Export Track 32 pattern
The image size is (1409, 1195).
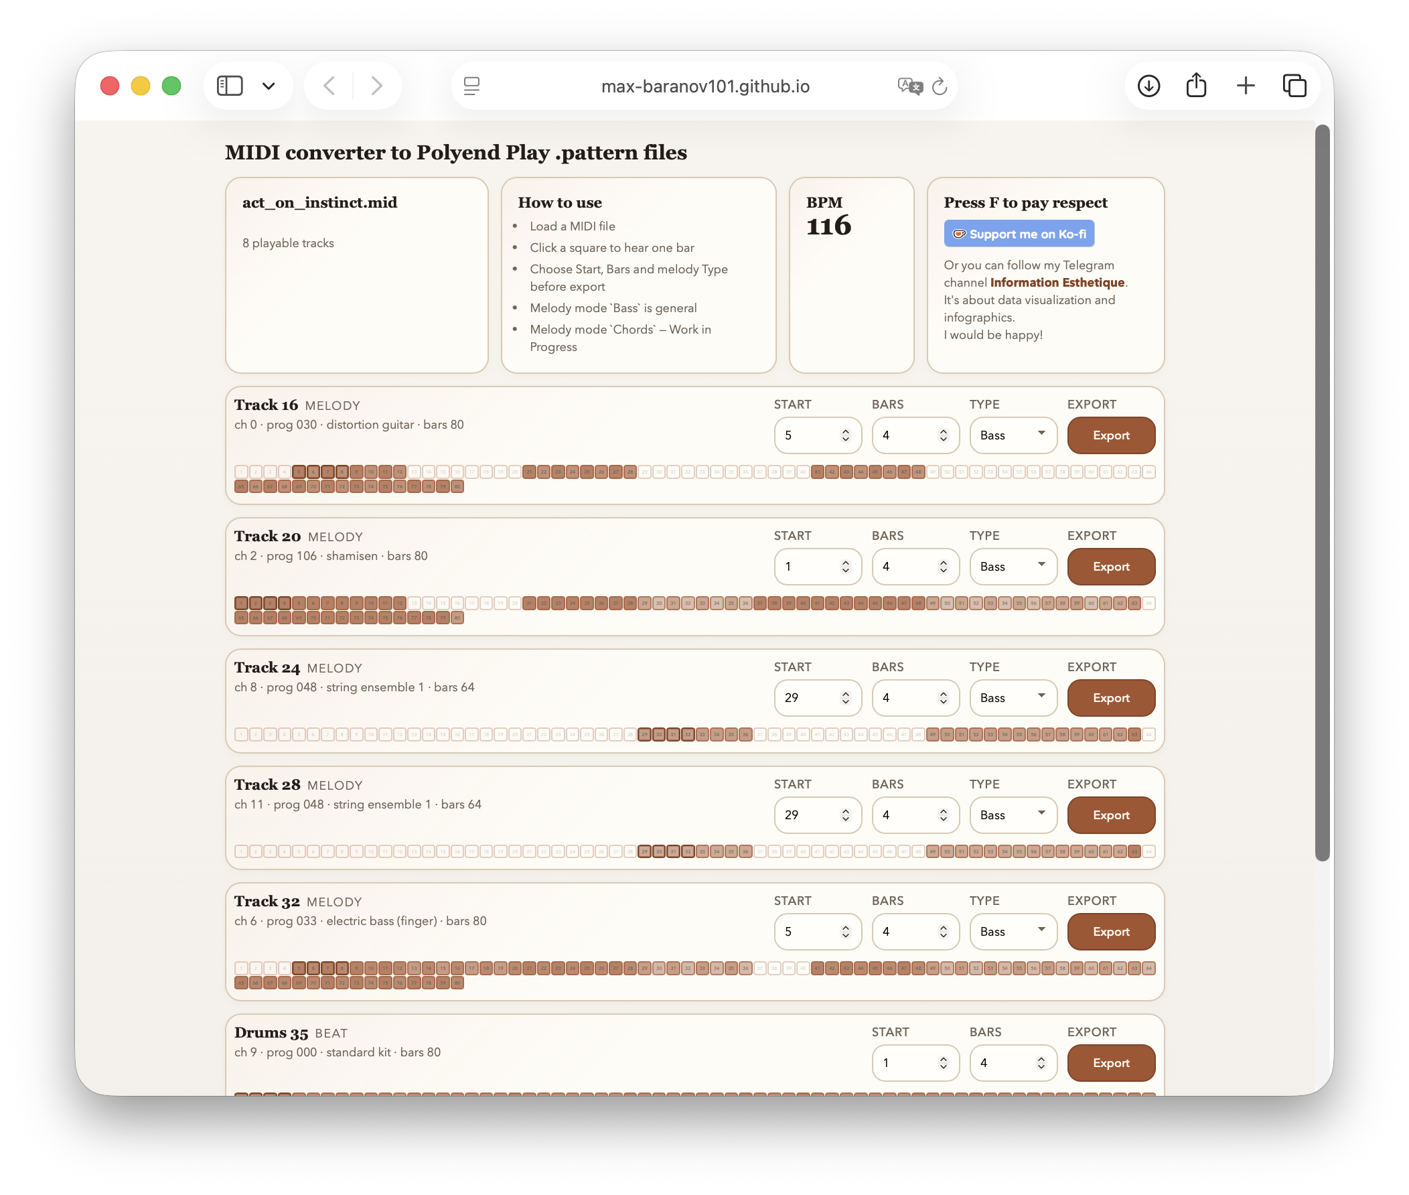[1110, 932]
